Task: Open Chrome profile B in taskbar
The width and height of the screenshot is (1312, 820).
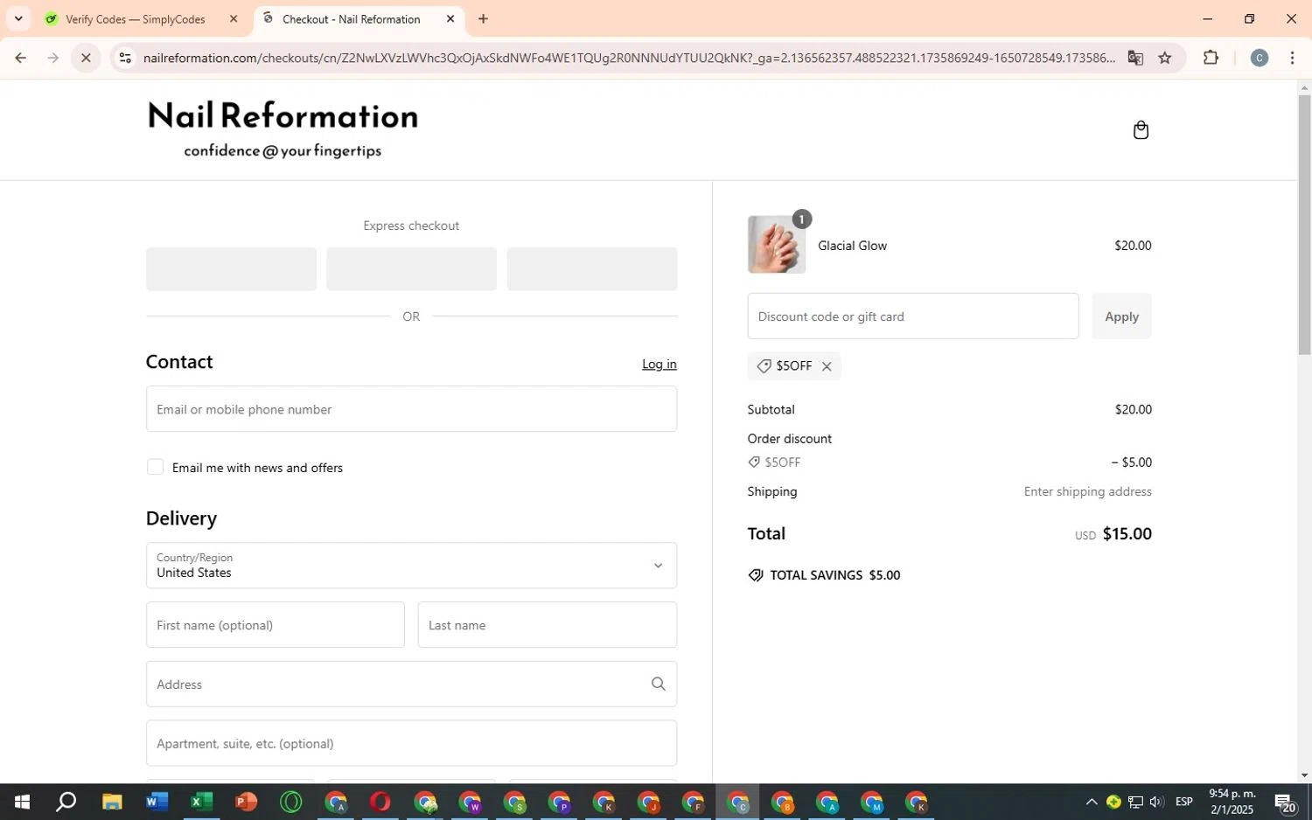Action: click(x=782, y=802)
